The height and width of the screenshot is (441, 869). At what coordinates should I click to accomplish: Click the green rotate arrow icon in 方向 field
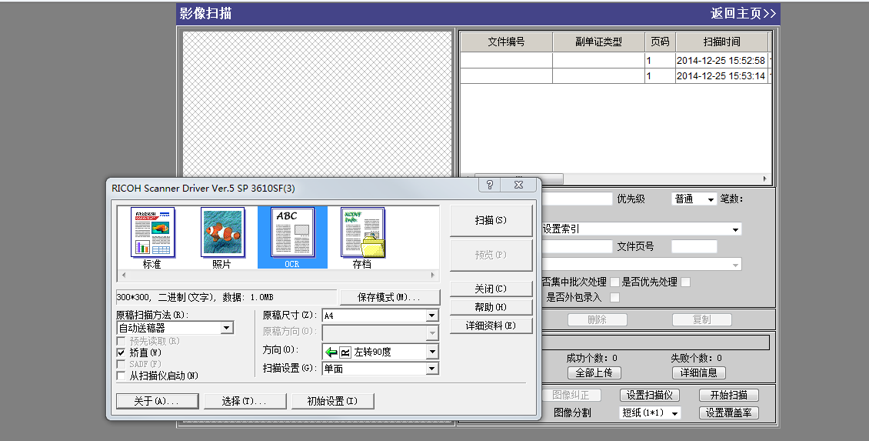pyautogui.click(x=331, y=352)
